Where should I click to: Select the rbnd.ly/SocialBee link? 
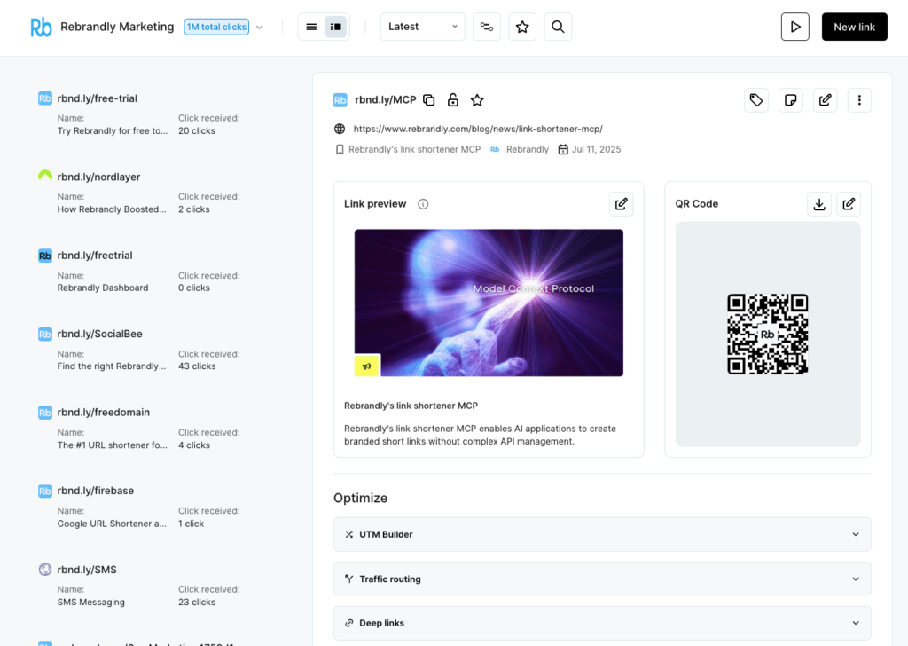[x=99, y=334]
